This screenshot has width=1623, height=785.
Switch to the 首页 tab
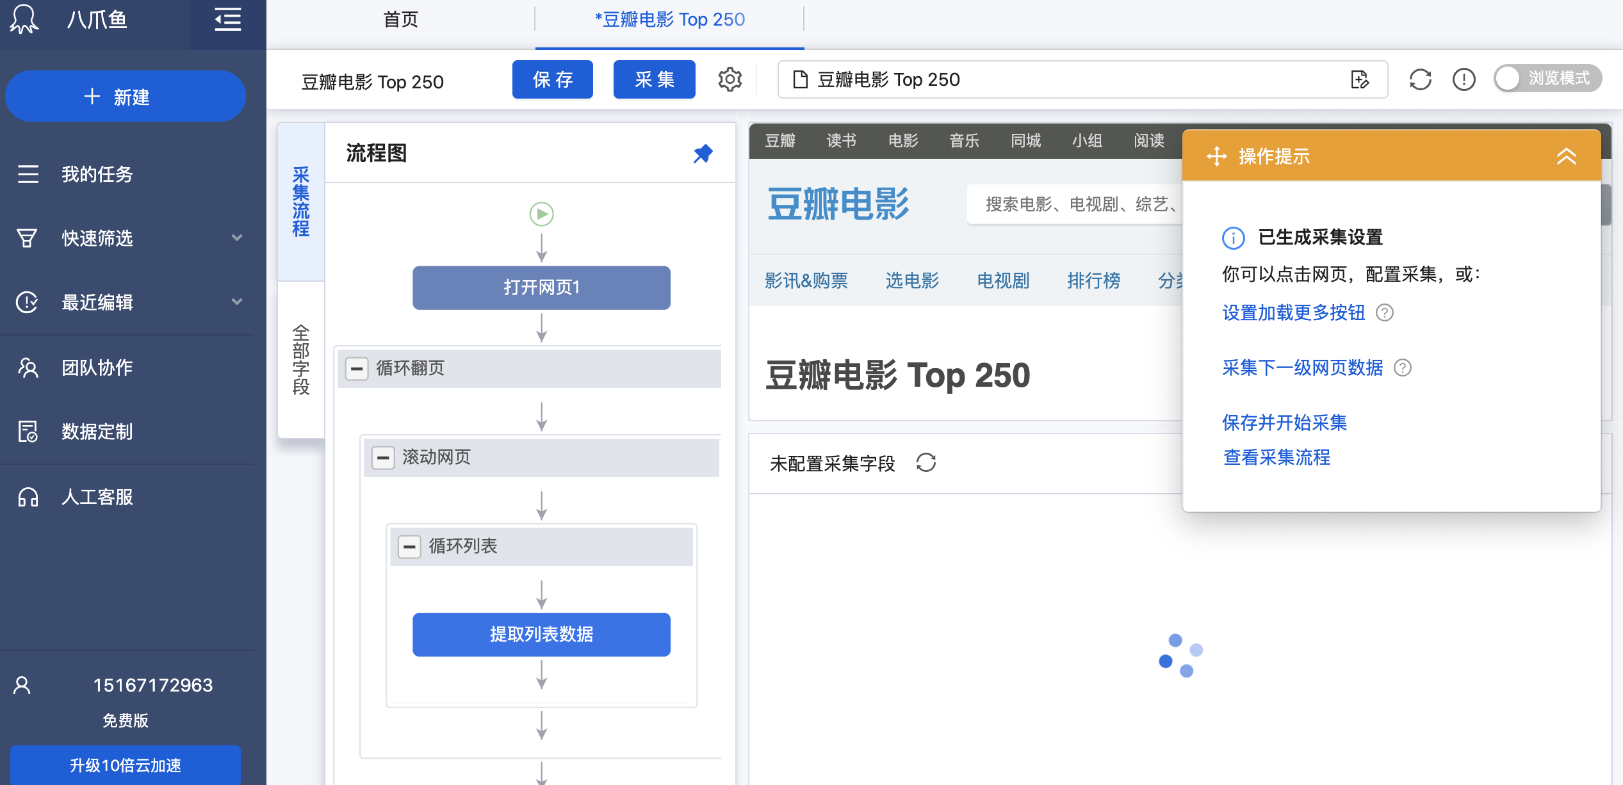[400, 19]
